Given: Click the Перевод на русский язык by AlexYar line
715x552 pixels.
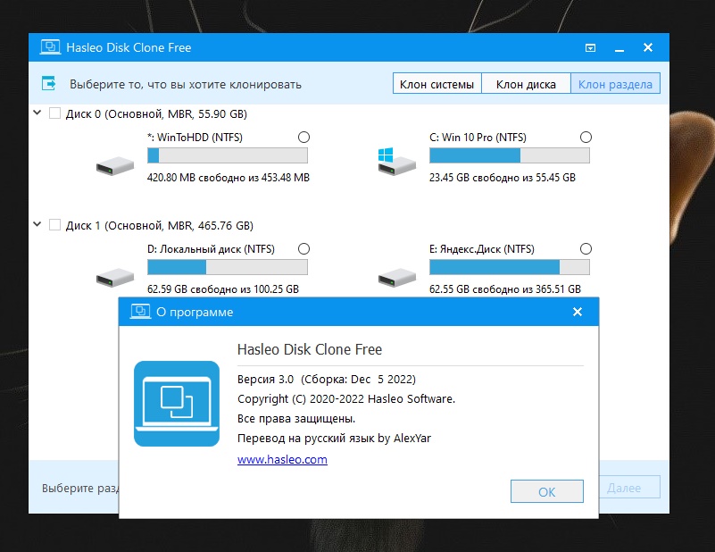Looking at the screenshot, I should pos(334,438).
